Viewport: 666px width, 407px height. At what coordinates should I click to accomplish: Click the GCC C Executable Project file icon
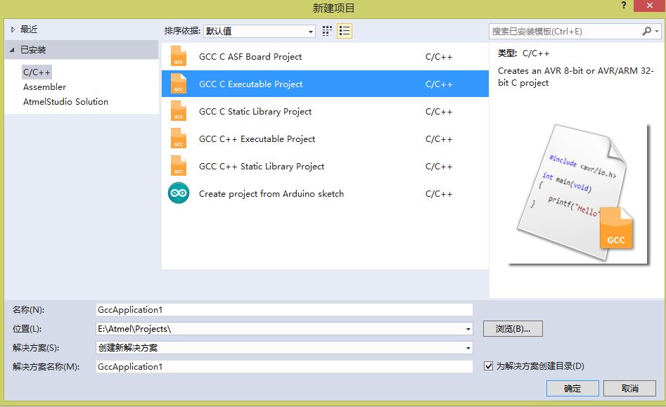pyautogui.click(x=179, y=84)
